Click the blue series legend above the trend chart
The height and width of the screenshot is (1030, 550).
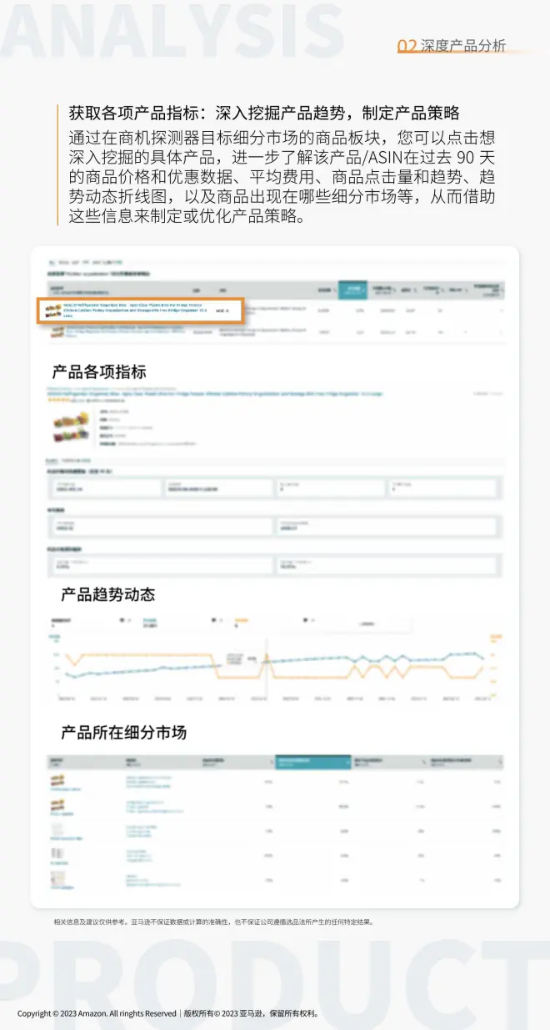point(150,622)
